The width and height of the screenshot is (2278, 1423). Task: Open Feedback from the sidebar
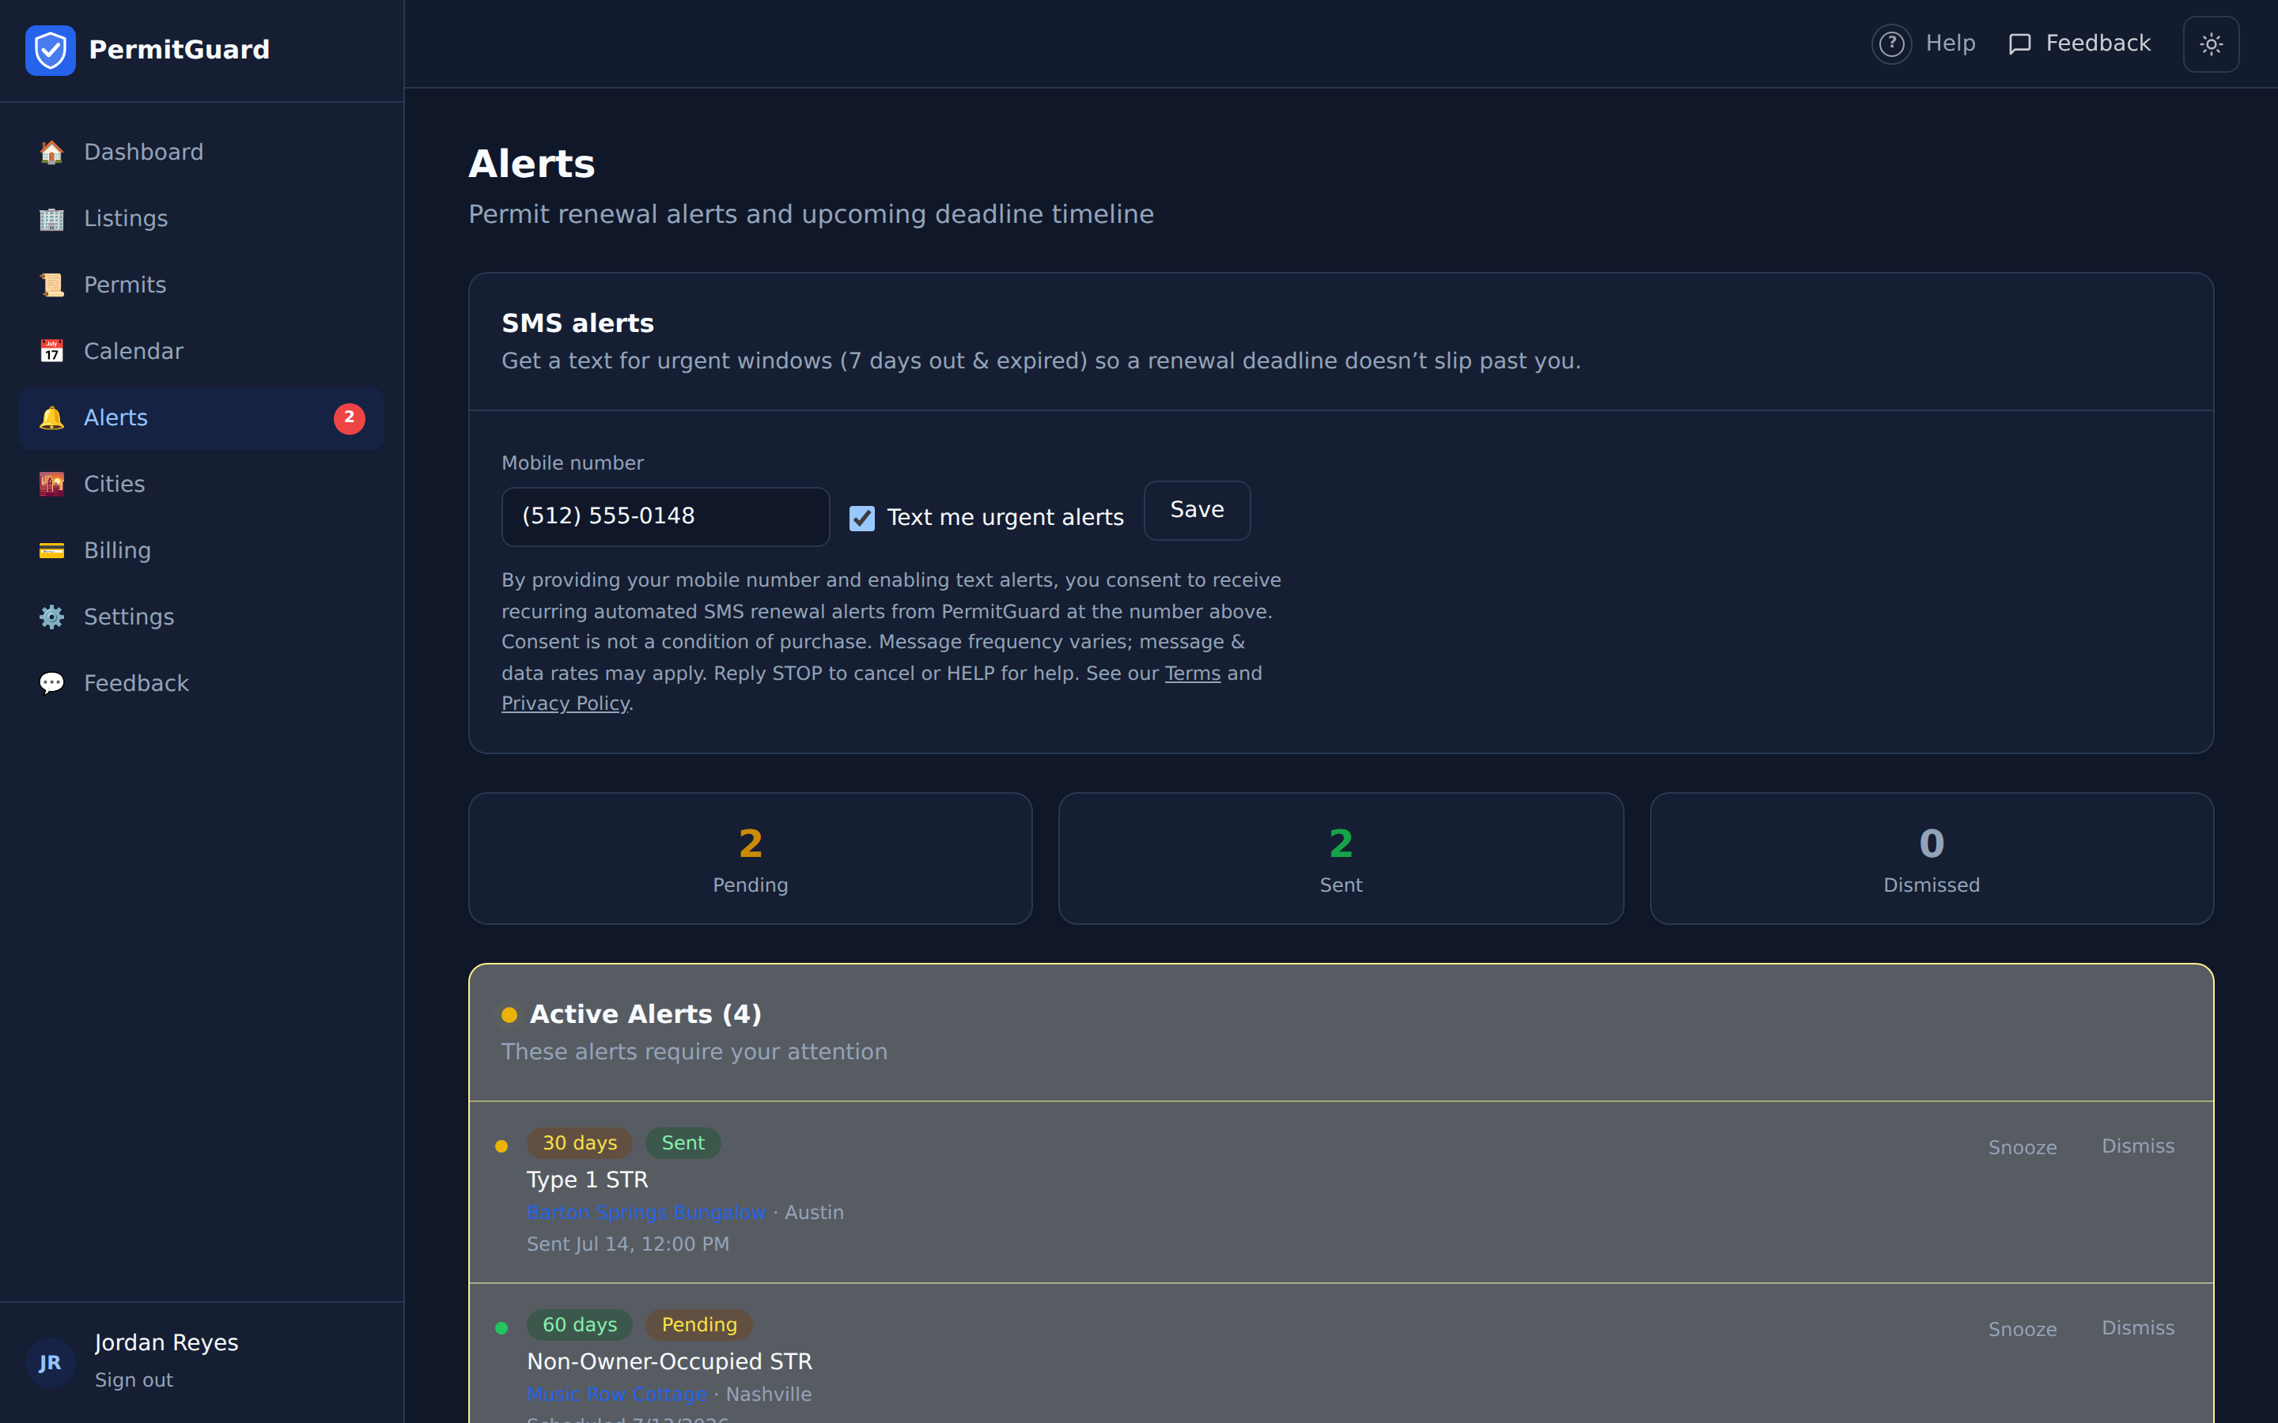tap(202, 683)
